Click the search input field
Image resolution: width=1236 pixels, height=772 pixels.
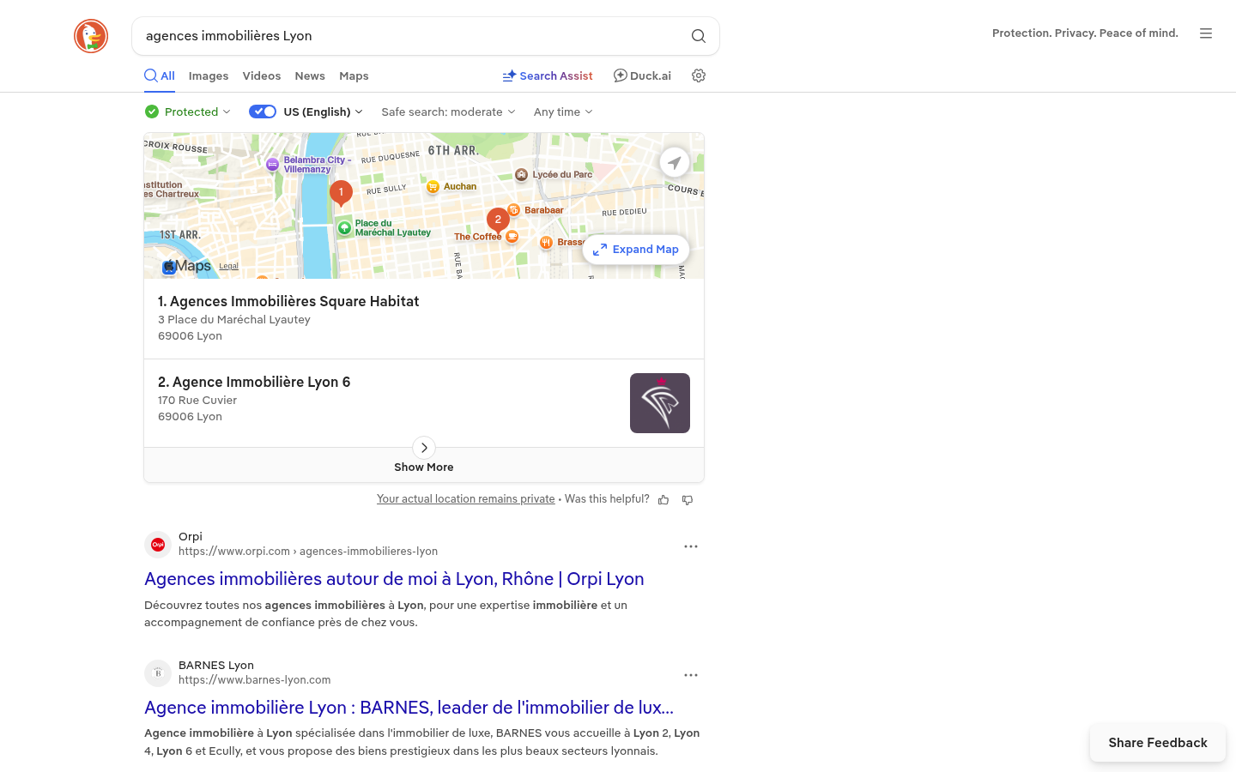[412, 36]
